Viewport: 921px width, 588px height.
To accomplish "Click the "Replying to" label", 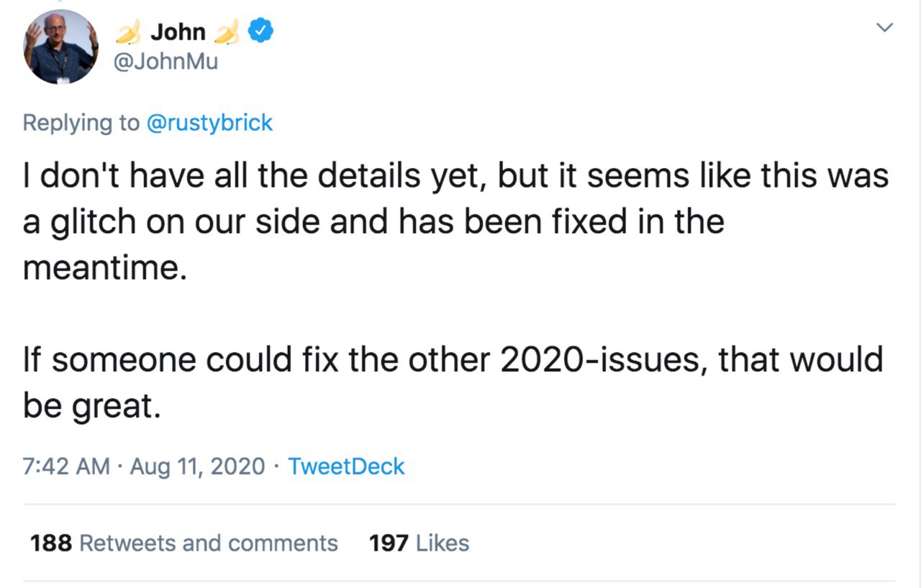I will click(x=81, y=123).
